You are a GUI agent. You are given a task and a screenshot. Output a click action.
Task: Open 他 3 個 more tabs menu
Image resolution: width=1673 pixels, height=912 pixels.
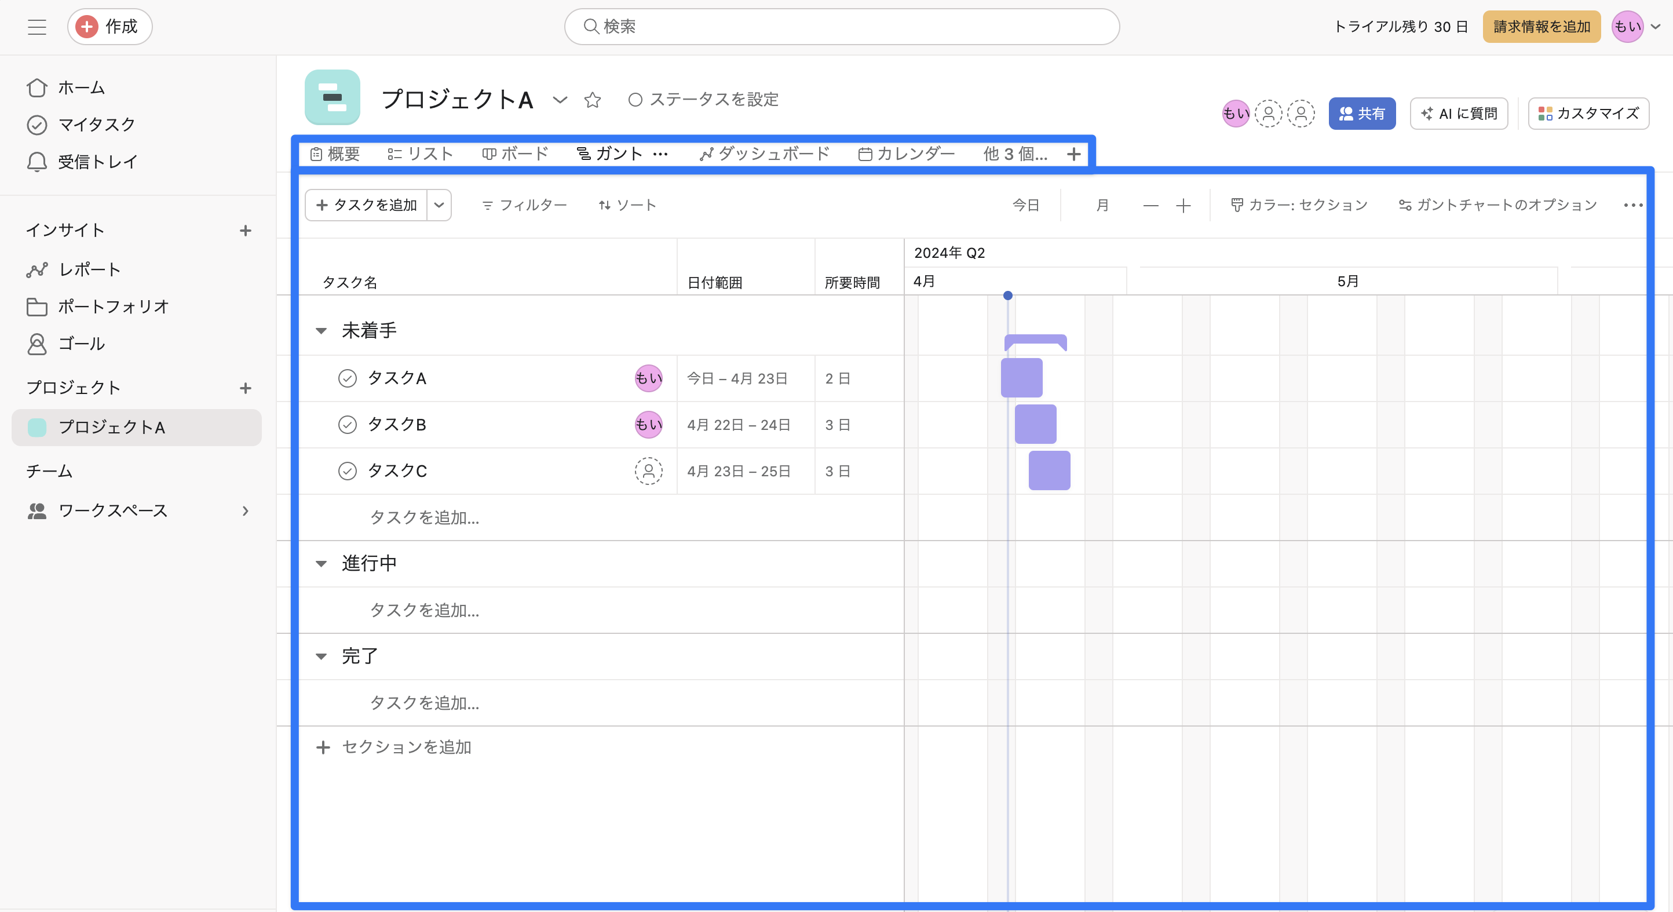tap(1015, 154)
